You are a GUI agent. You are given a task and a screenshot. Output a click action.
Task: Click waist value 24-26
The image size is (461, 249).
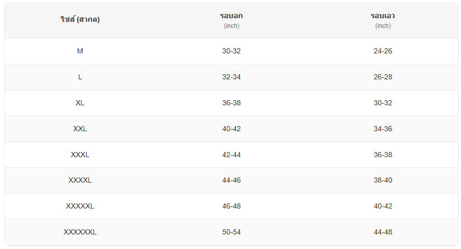pyautogui.click(x=383, y=51)
